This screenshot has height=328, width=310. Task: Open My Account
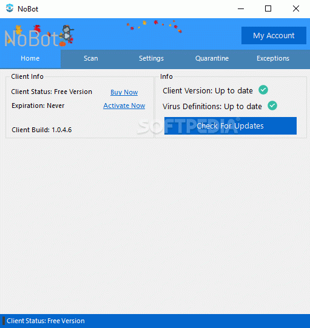(274, 35)
